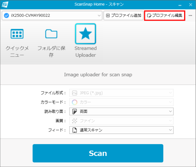This screenshot has width=196, height=167.
Task: Click the blue checkmark scanner status icon
Action: pos(7,15)
